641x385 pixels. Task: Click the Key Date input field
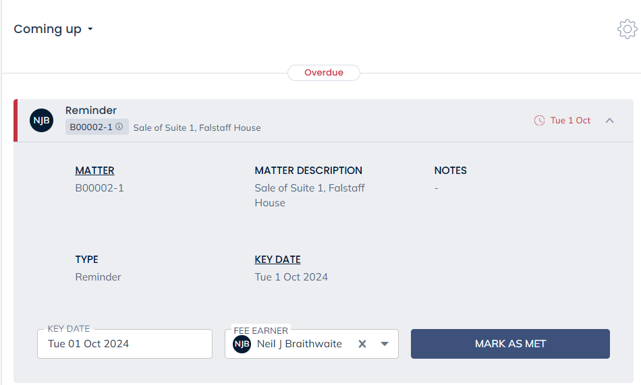(125, 344)
